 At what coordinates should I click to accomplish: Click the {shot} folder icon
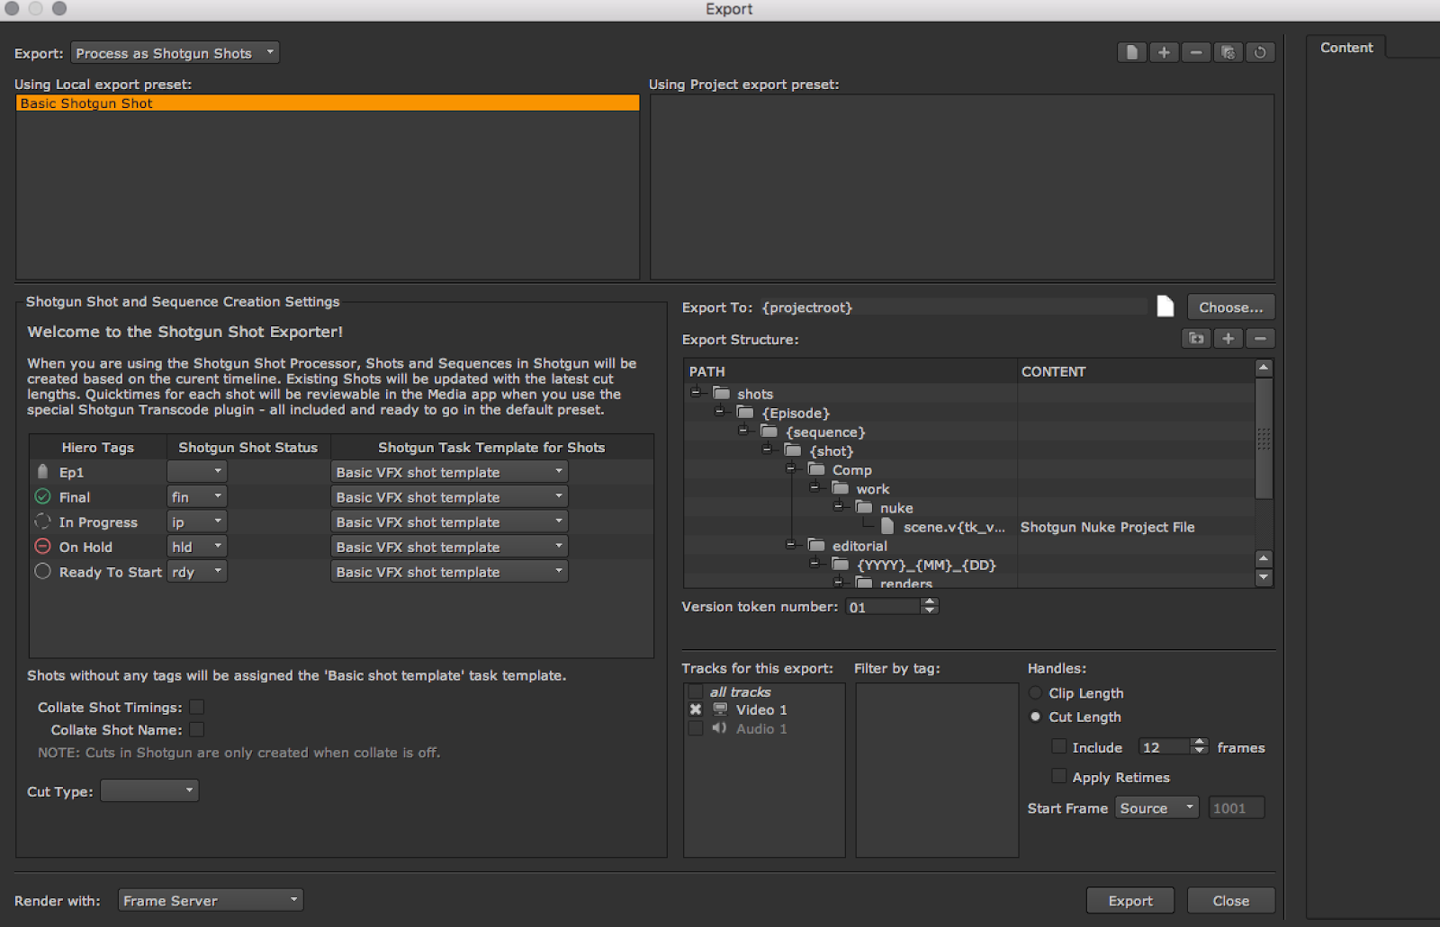tap(793, 450)
